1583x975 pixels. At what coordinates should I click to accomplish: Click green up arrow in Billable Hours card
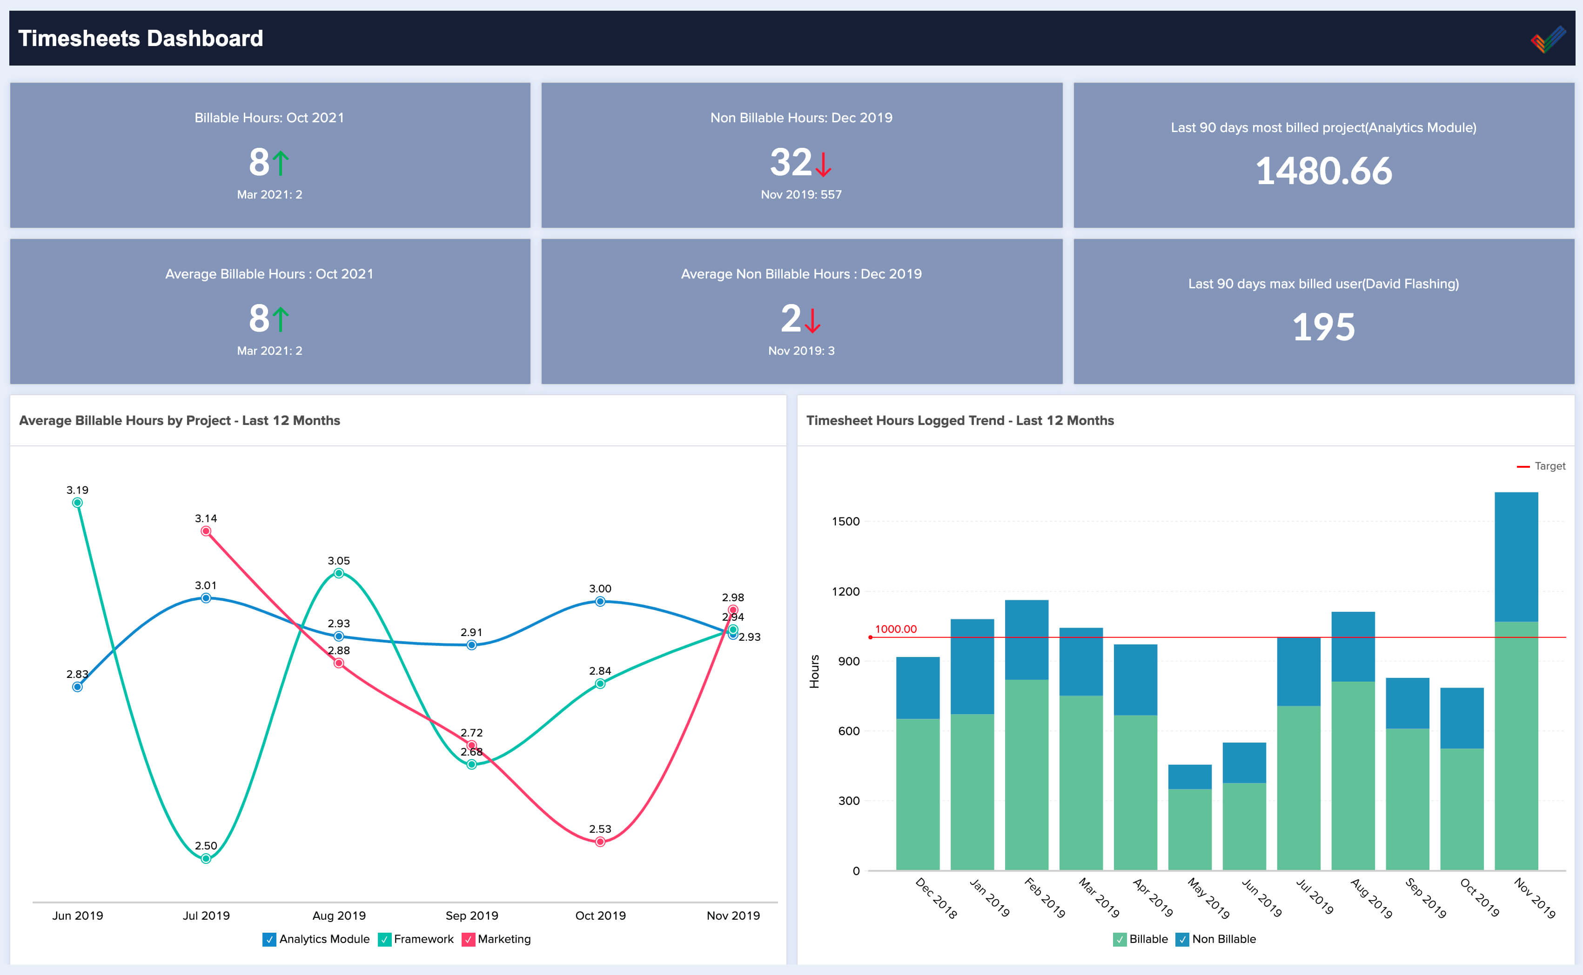[x=280, y=163]
